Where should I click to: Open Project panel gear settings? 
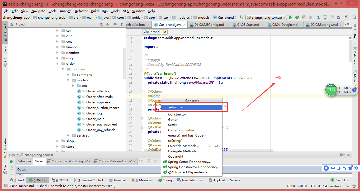coord(115,24)
